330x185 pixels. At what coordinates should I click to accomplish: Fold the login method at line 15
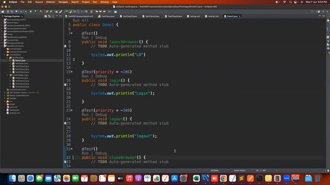tap(72, 72)
